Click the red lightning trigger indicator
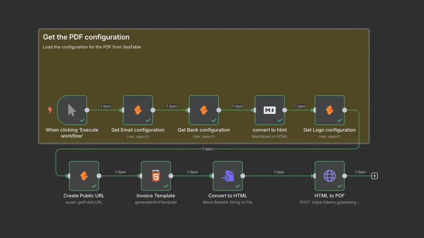The height and width of the screenshot is (238, 424). click(50, 110)
